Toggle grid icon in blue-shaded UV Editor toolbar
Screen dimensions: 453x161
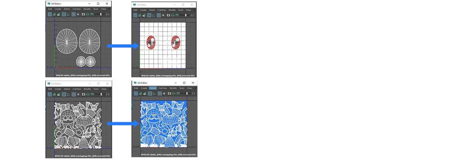(x=160, y=94)
